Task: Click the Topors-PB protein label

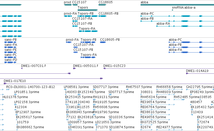Action: pyautogui.click(x=89, y=40)
